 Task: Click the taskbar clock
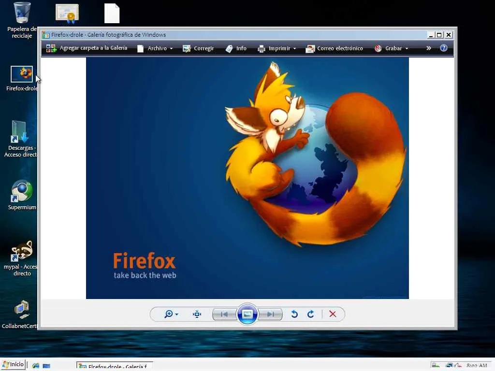click(477, 366)
